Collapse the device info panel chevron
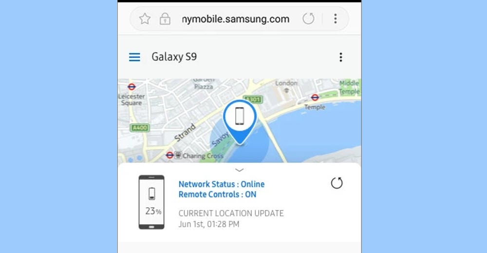 [x=239, y=170]
